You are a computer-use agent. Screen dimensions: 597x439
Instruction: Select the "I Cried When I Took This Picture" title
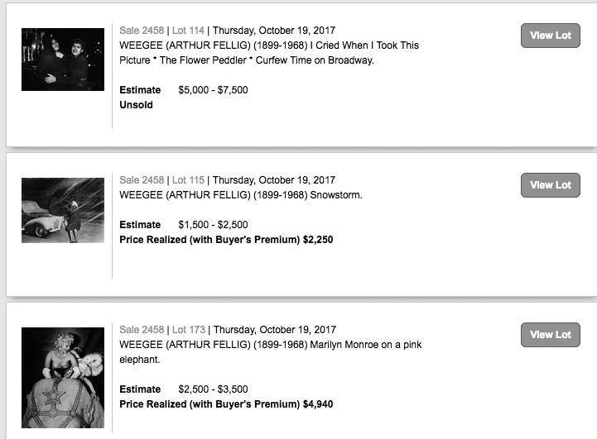point(269,52)
